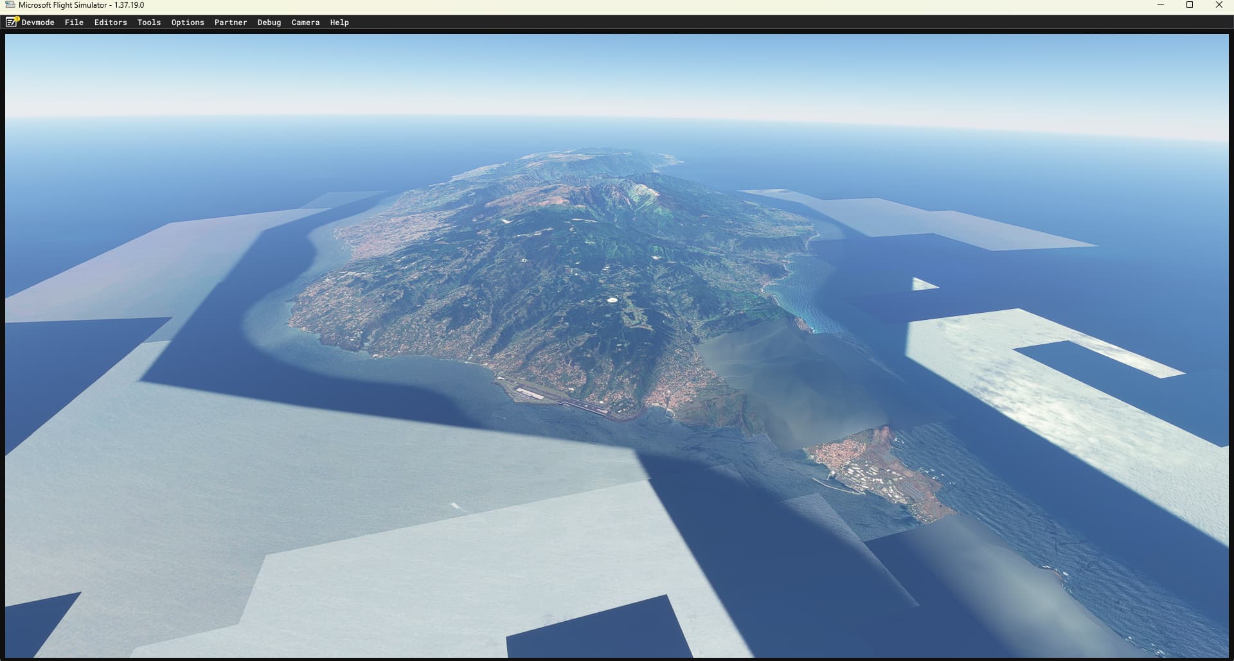
Task: Open the Partner menu
Action: click(231, 22)
